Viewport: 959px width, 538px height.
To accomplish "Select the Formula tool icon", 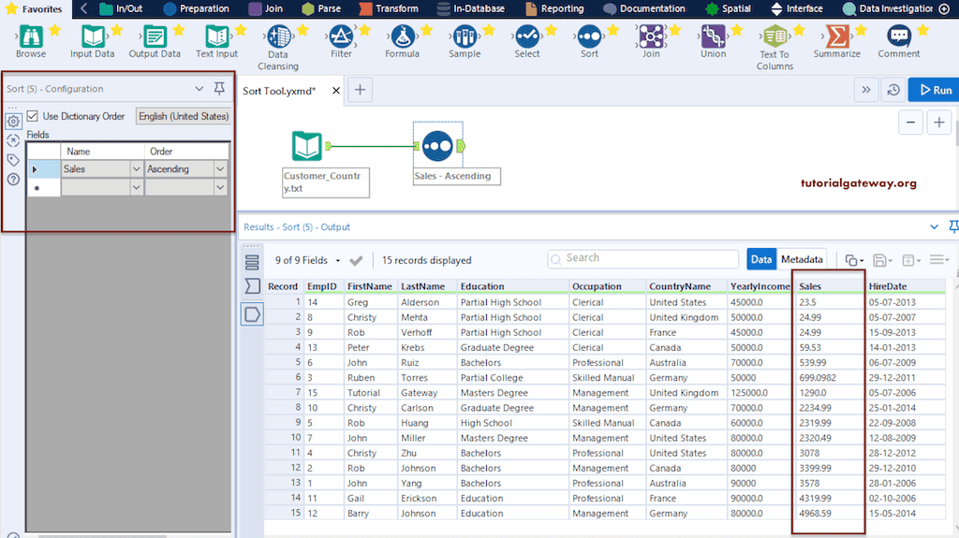I will tap(403, 37).
